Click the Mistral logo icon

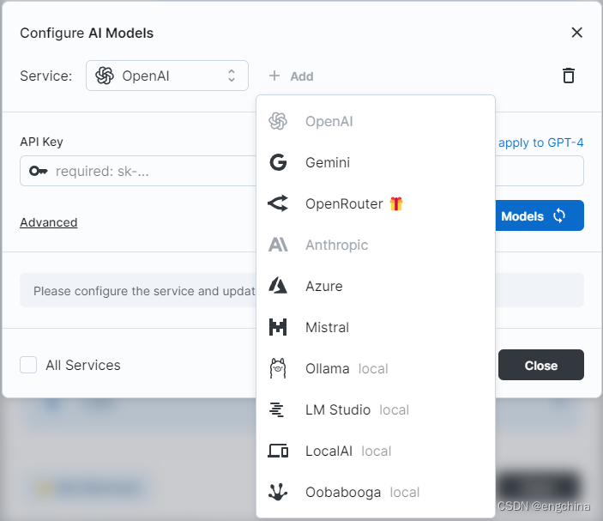[x=278, y=327]
